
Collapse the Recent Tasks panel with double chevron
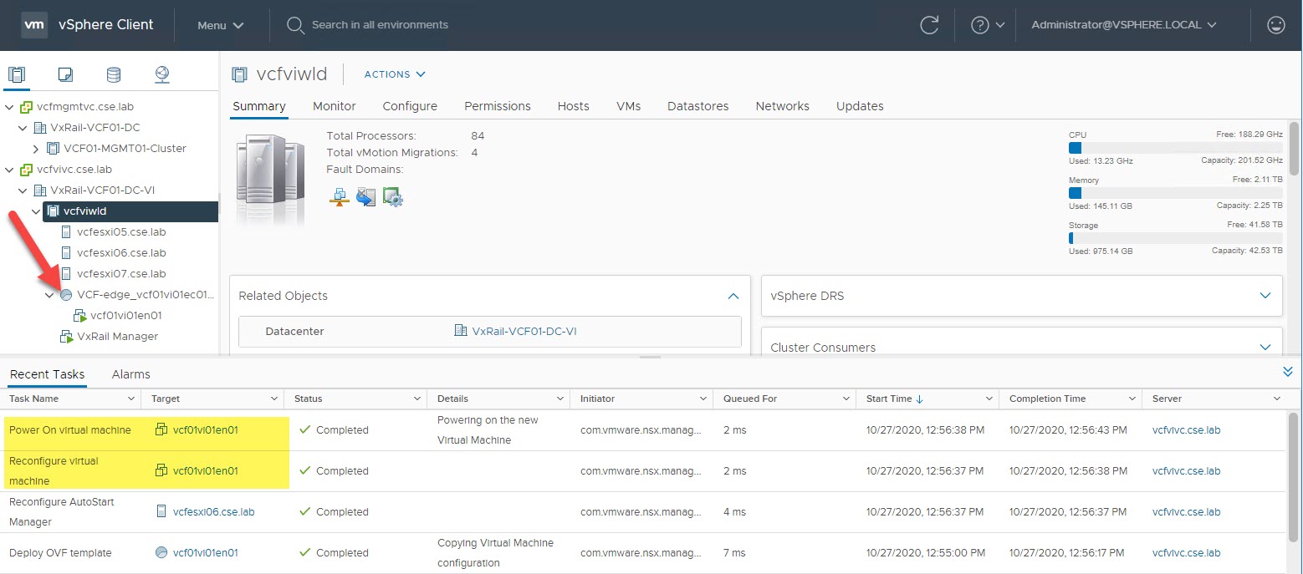click(x=1287, y=372)
